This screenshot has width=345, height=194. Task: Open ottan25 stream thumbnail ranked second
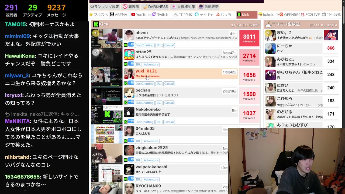point(107,57)
